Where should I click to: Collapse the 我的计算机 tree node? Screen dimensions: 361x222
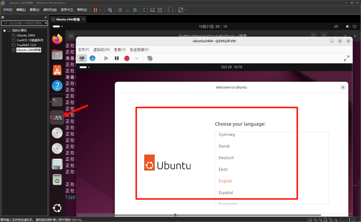click(x=4, y=31)
